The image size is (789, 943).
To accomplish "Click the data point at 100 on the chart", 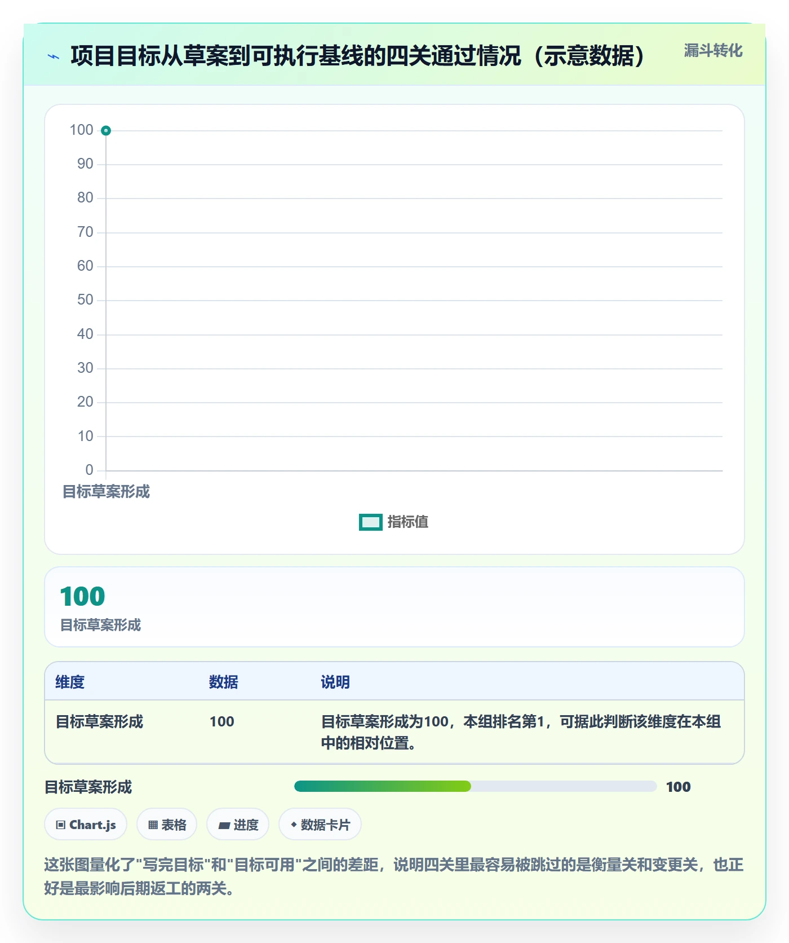I will (106, 131).
